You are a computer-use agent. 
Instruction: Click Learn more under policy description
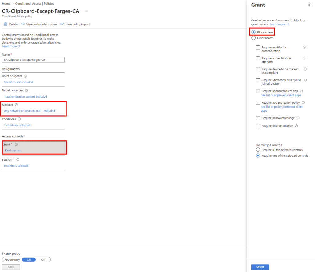click(9, 46)
